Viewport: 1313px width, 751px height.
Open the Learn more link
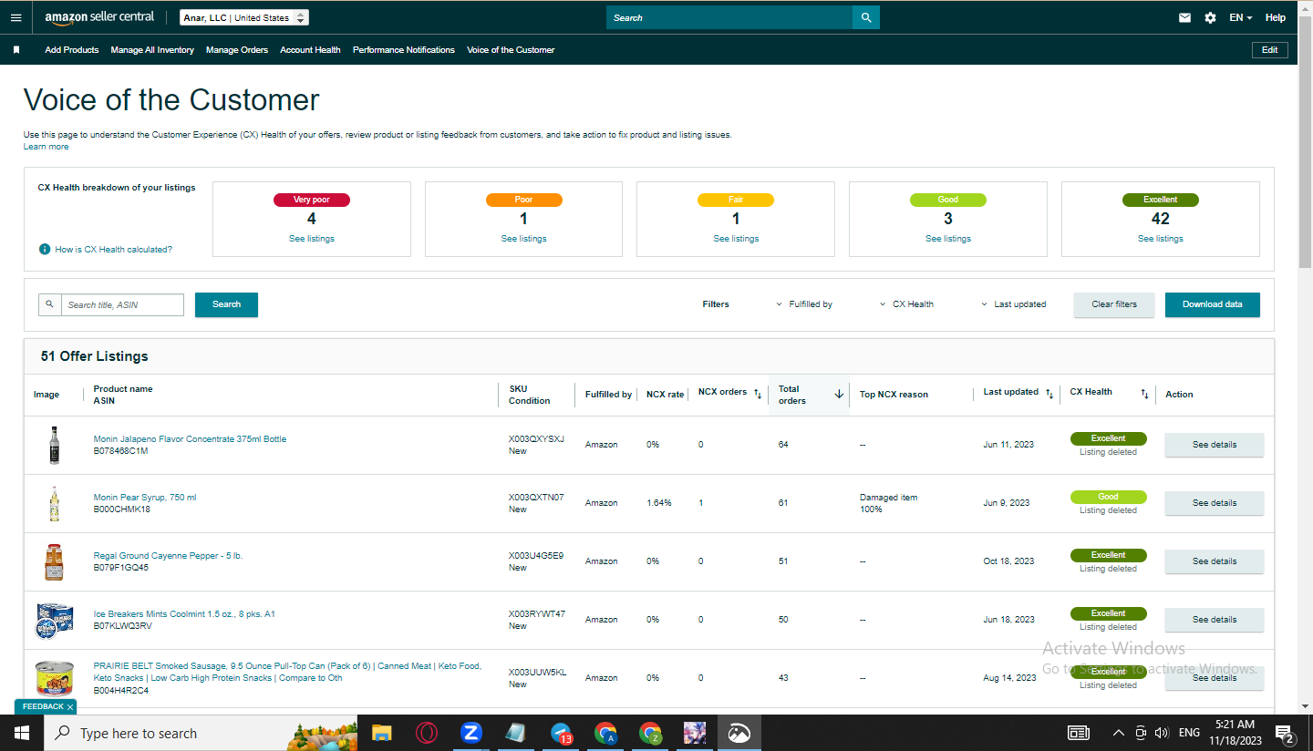pos(46,147)
